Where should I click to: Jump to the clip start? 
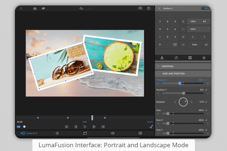tap(67, 127)
